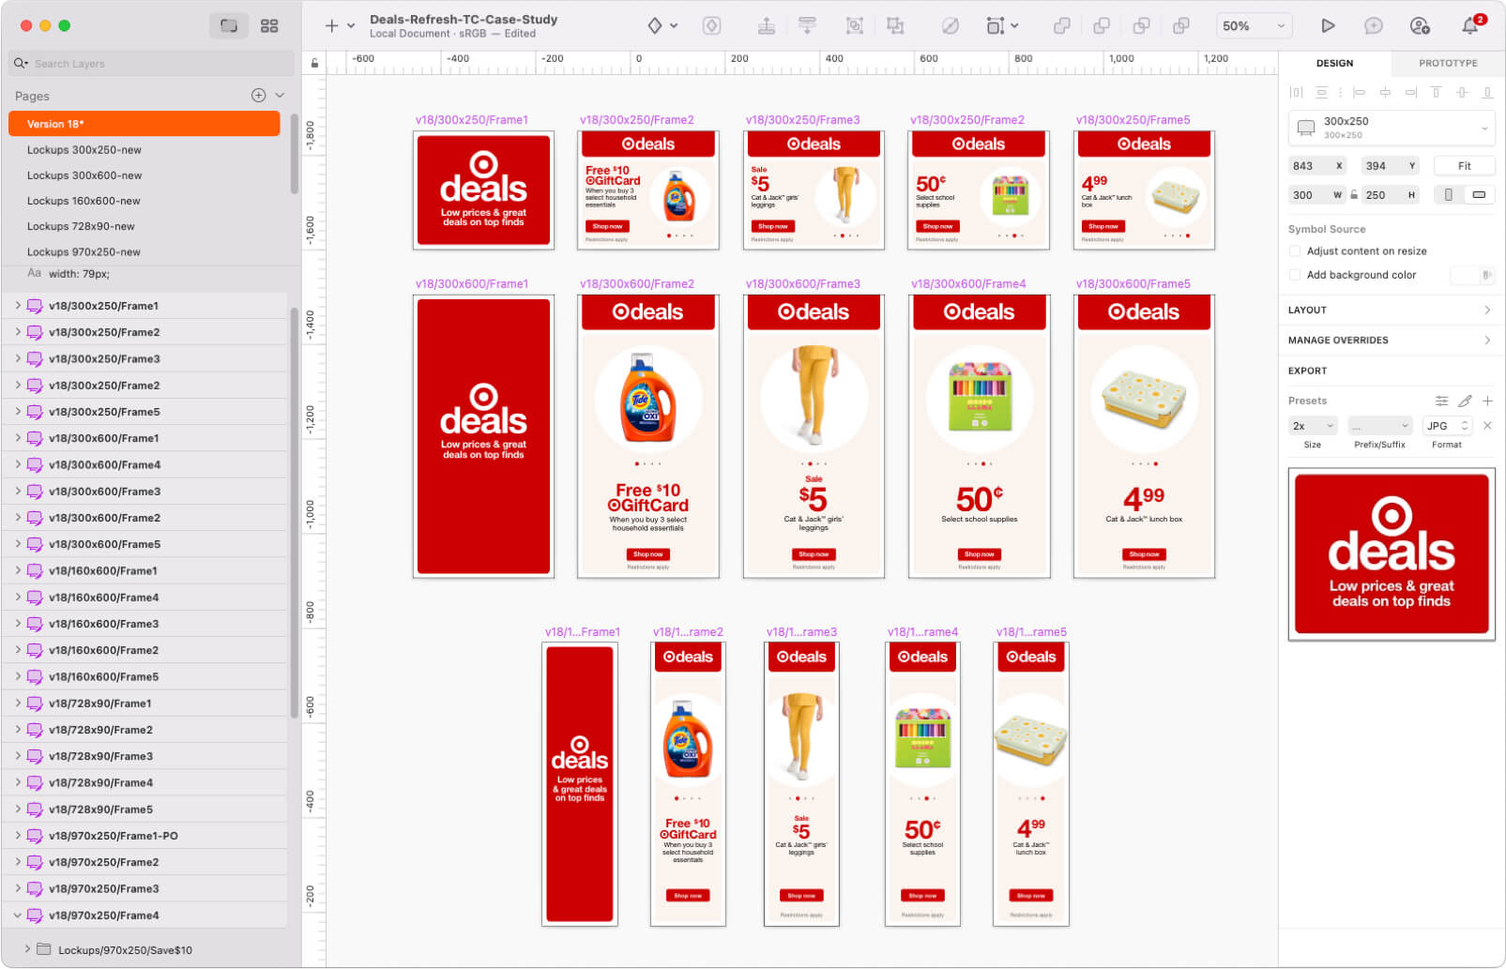
Task: Open the Lockups 970x250-new page
Action: click(x=145, y=251)
